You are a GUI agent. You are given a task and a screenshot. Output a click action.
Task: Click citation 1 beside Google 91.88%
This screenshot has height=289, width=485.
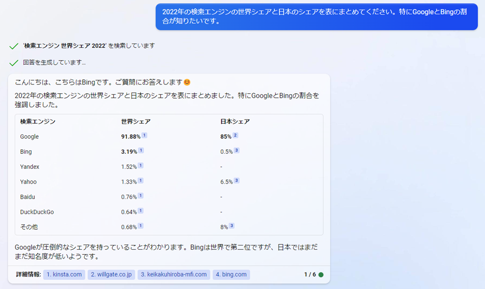click(x=144, y=135)
